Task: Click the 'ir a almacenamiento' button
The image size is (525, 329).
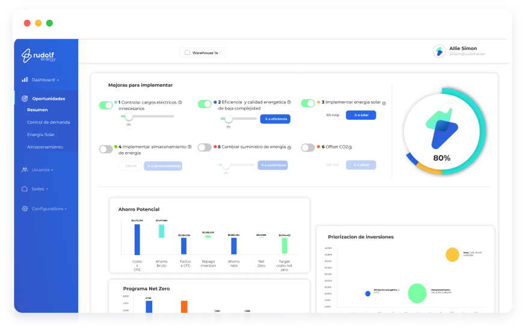Action: tap(163, 166)
